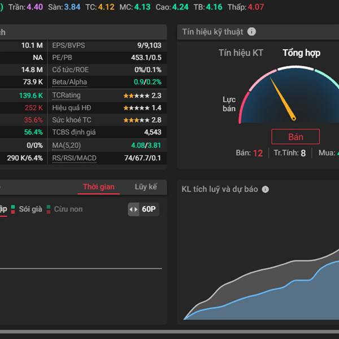The width and height of the screenshot is (339, 339).
Task: Click the Beta/Alpha underlined label
Action: pos(69,82)
